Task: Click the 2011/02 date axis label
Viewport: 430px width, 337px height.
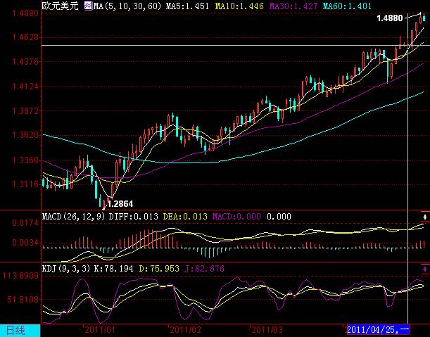Action: pos(186,330)
